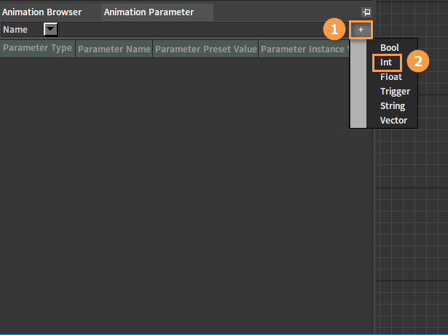Select String from the type list
This screenshot has height=335, width=448.
(393, 106)
